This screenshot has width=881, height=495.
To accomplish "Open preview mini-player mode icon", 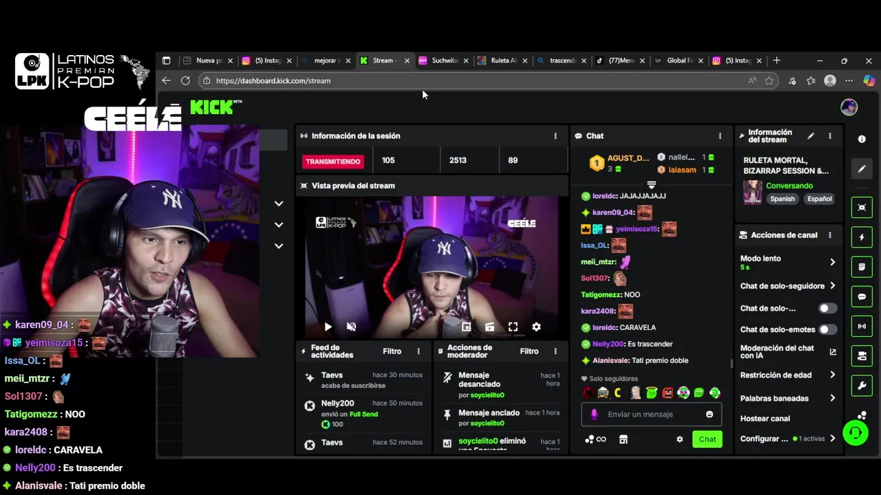I will (466, 327).
